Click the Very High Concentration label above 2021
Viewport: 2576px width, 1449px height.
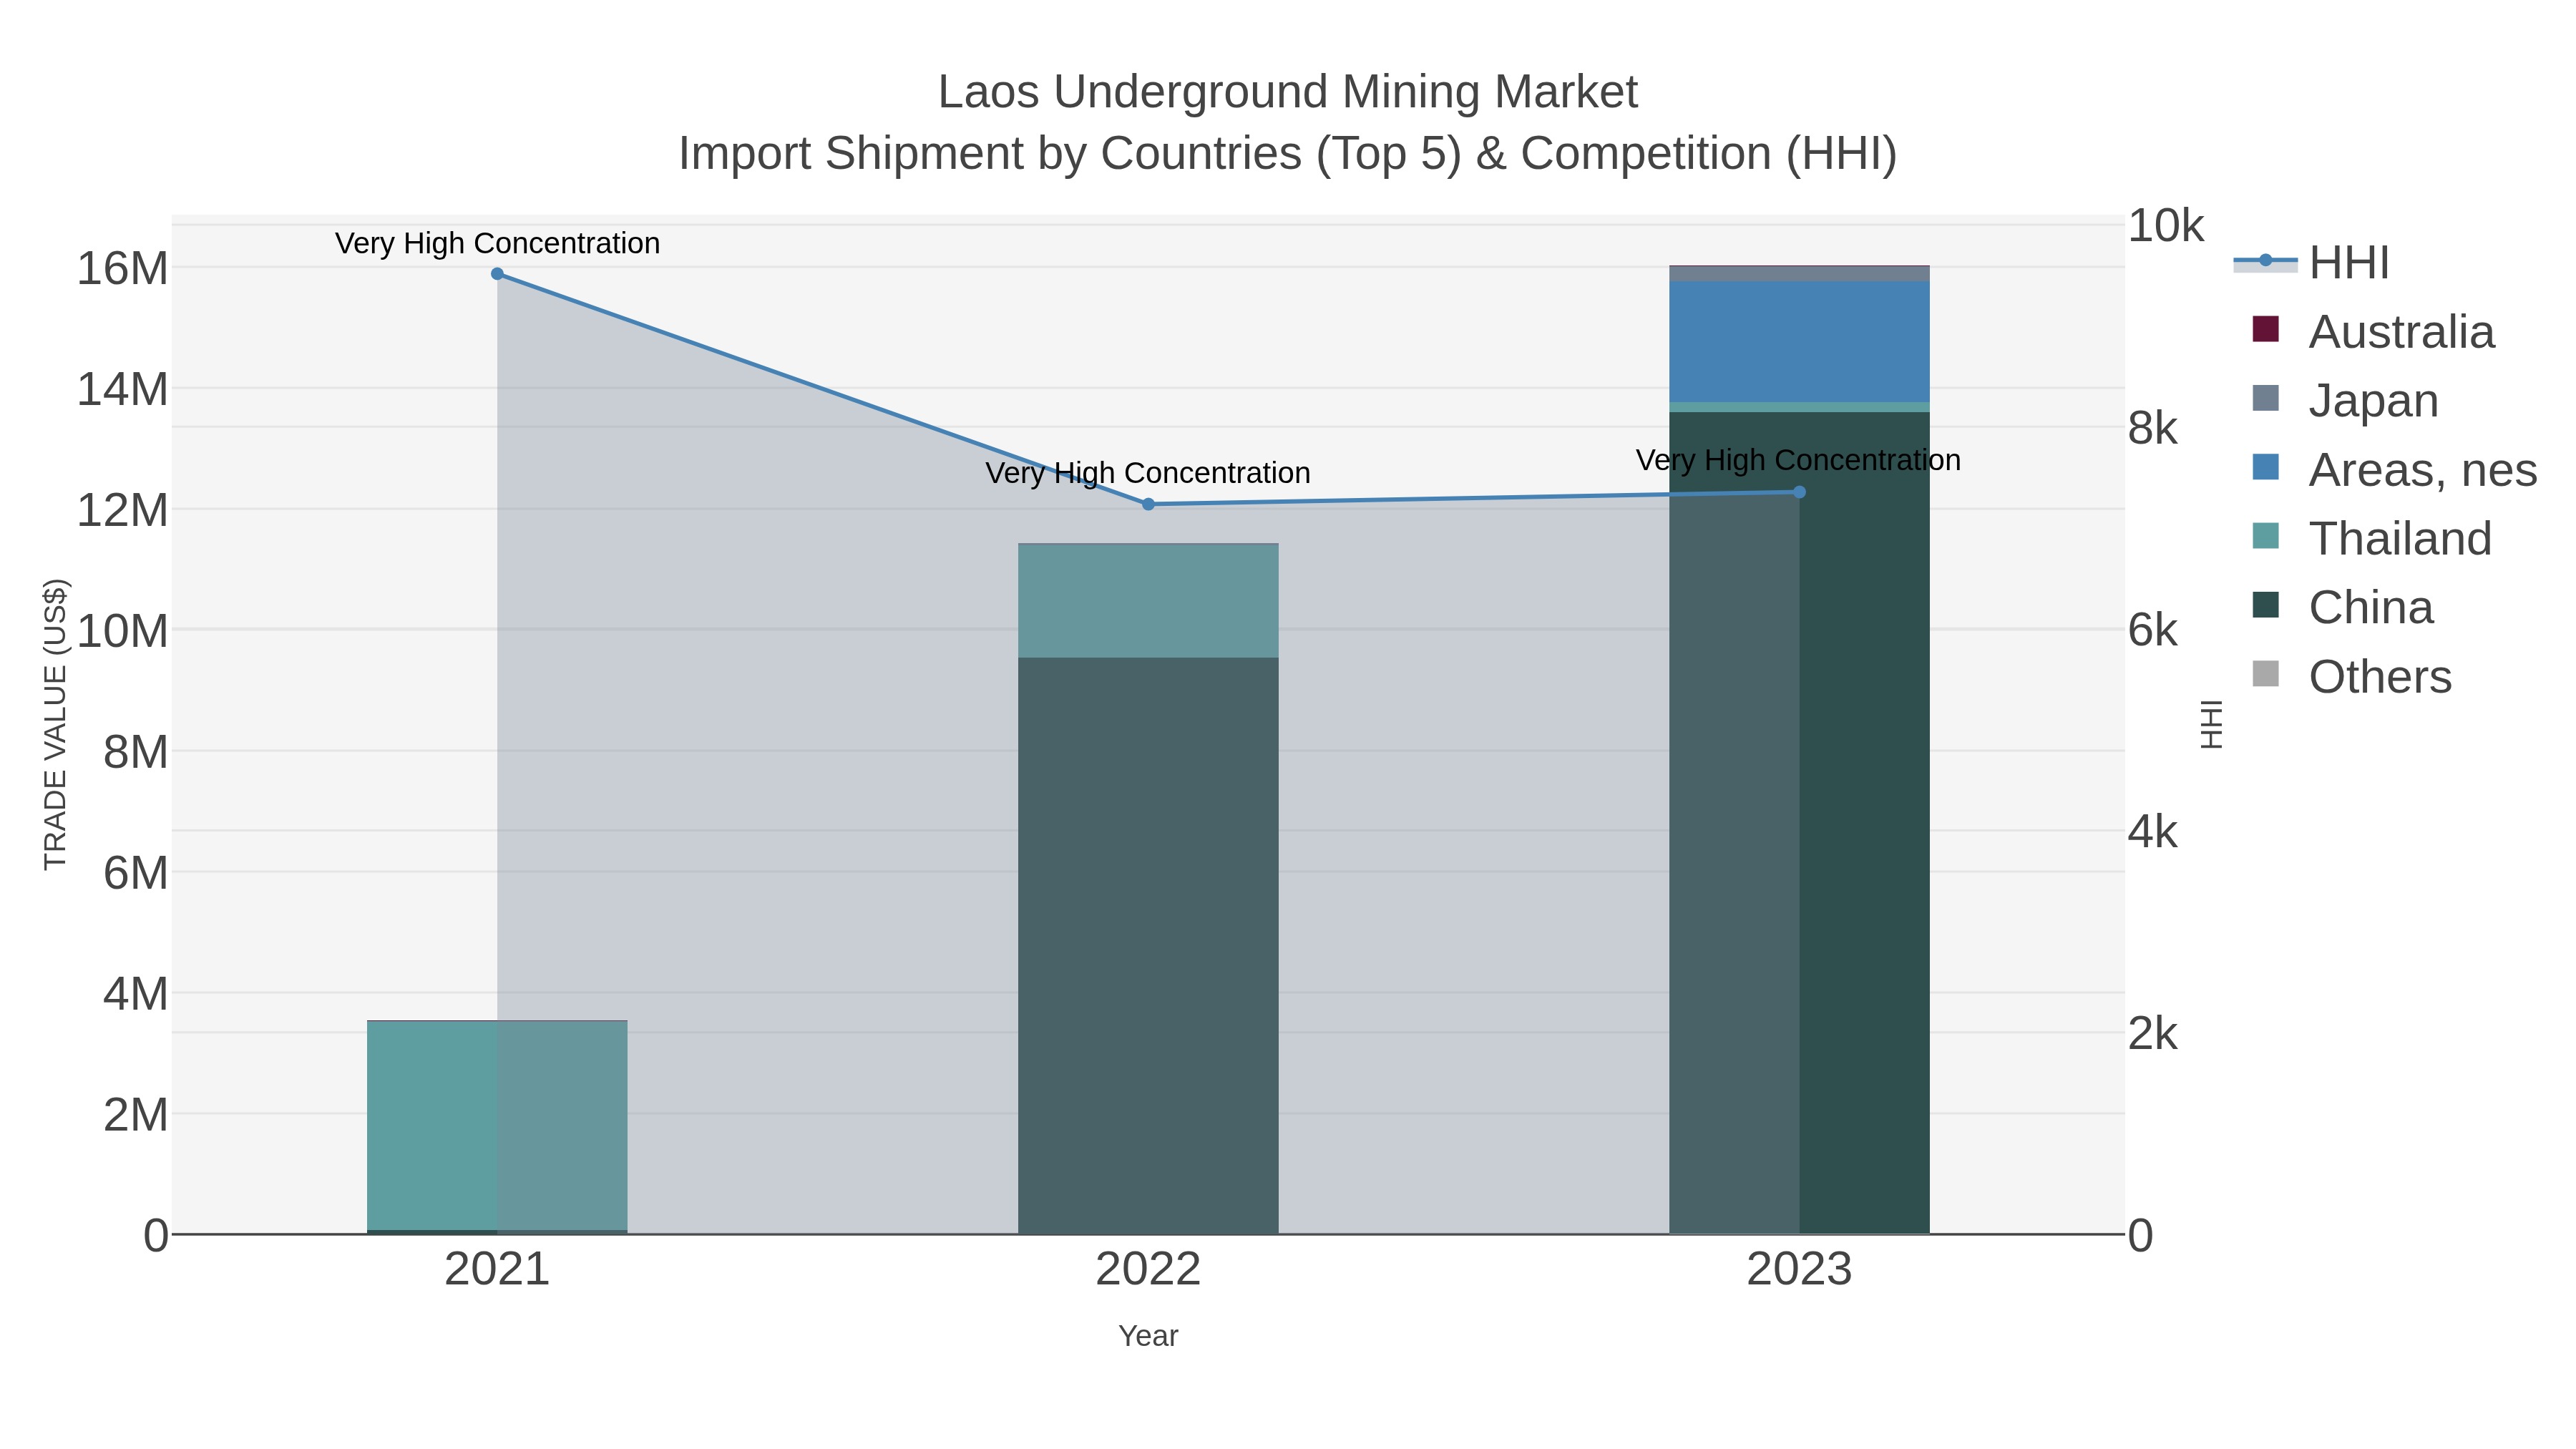click(497, 243)
